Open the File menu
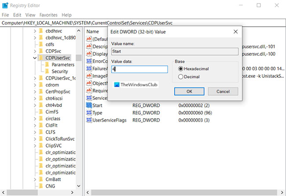Screen dimensions: 286x196 pos(5,15)
